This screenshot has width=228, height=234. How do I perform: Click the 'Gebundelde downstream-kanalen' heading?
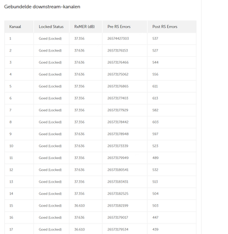coord(42,7)
